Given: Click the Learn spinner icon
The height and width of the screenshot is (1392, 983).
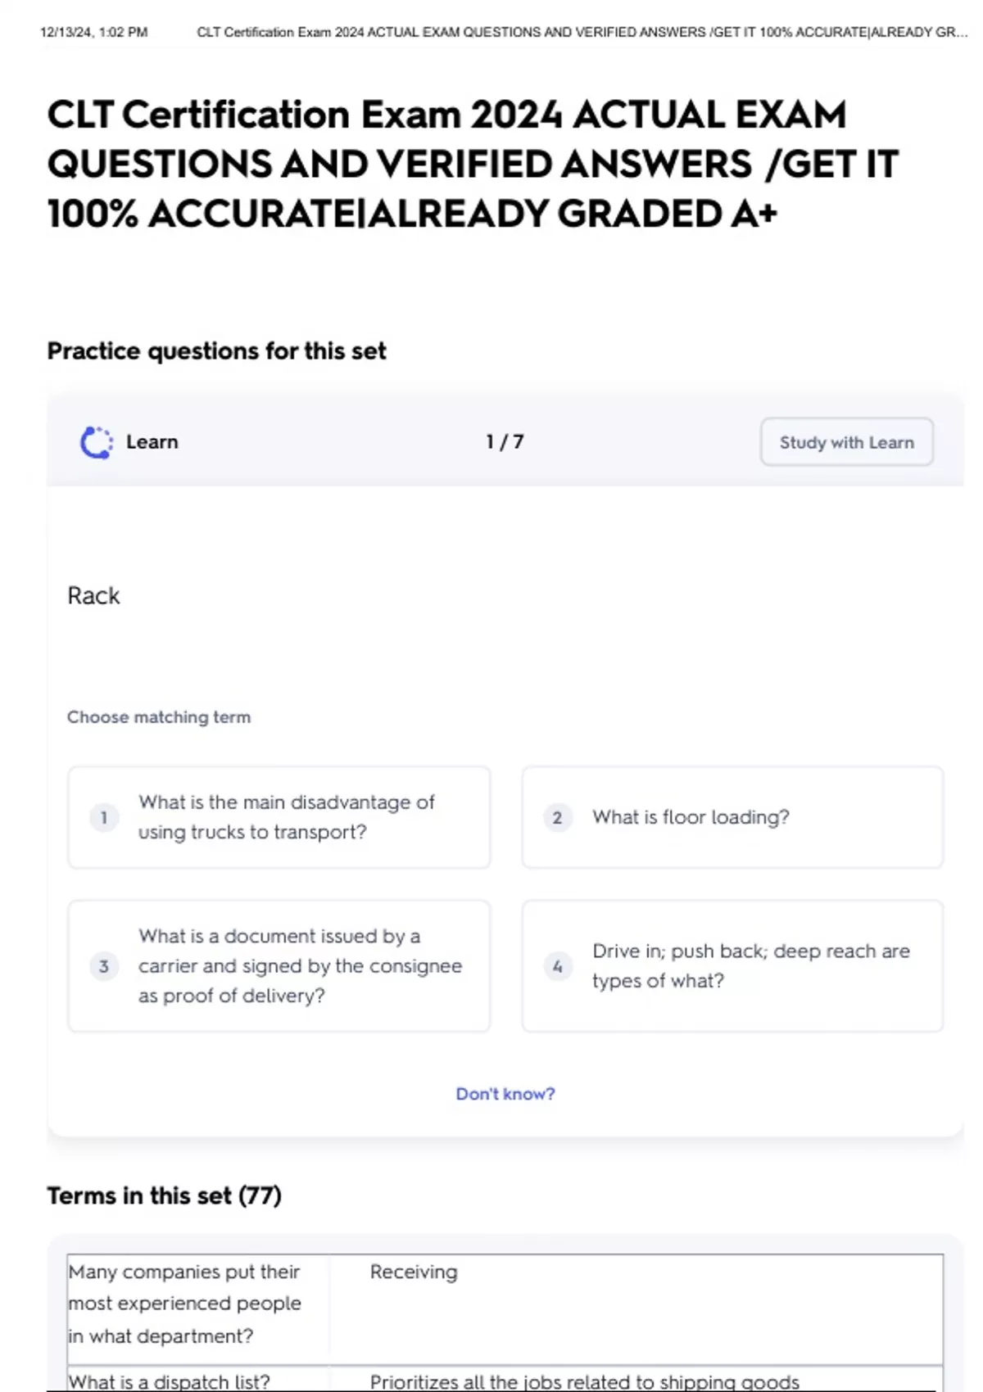Looking at the screenshot, I should click(x=97, y=442).
